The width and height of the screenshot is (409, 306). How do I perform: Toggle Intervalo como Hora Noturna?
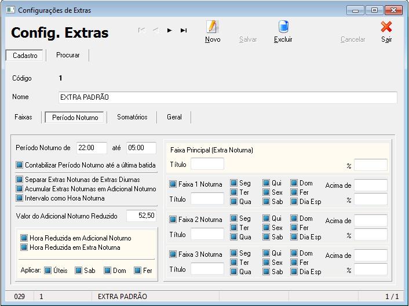coord(20,198)
